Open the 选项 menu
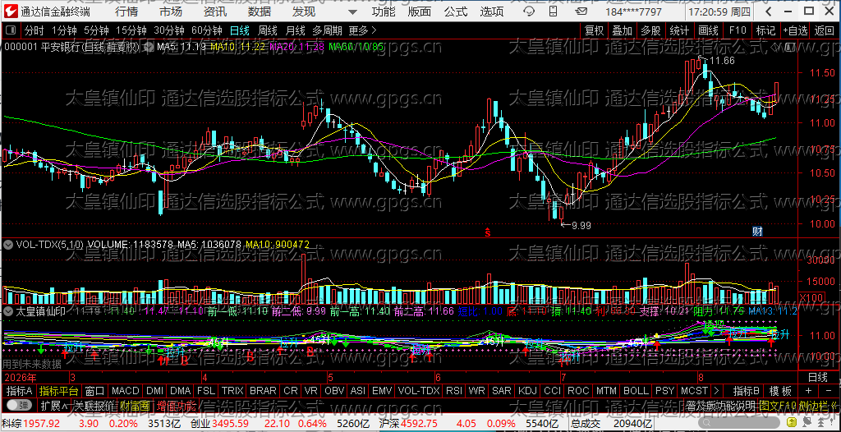This screenshot has width=841, height=432. [492, 11]
